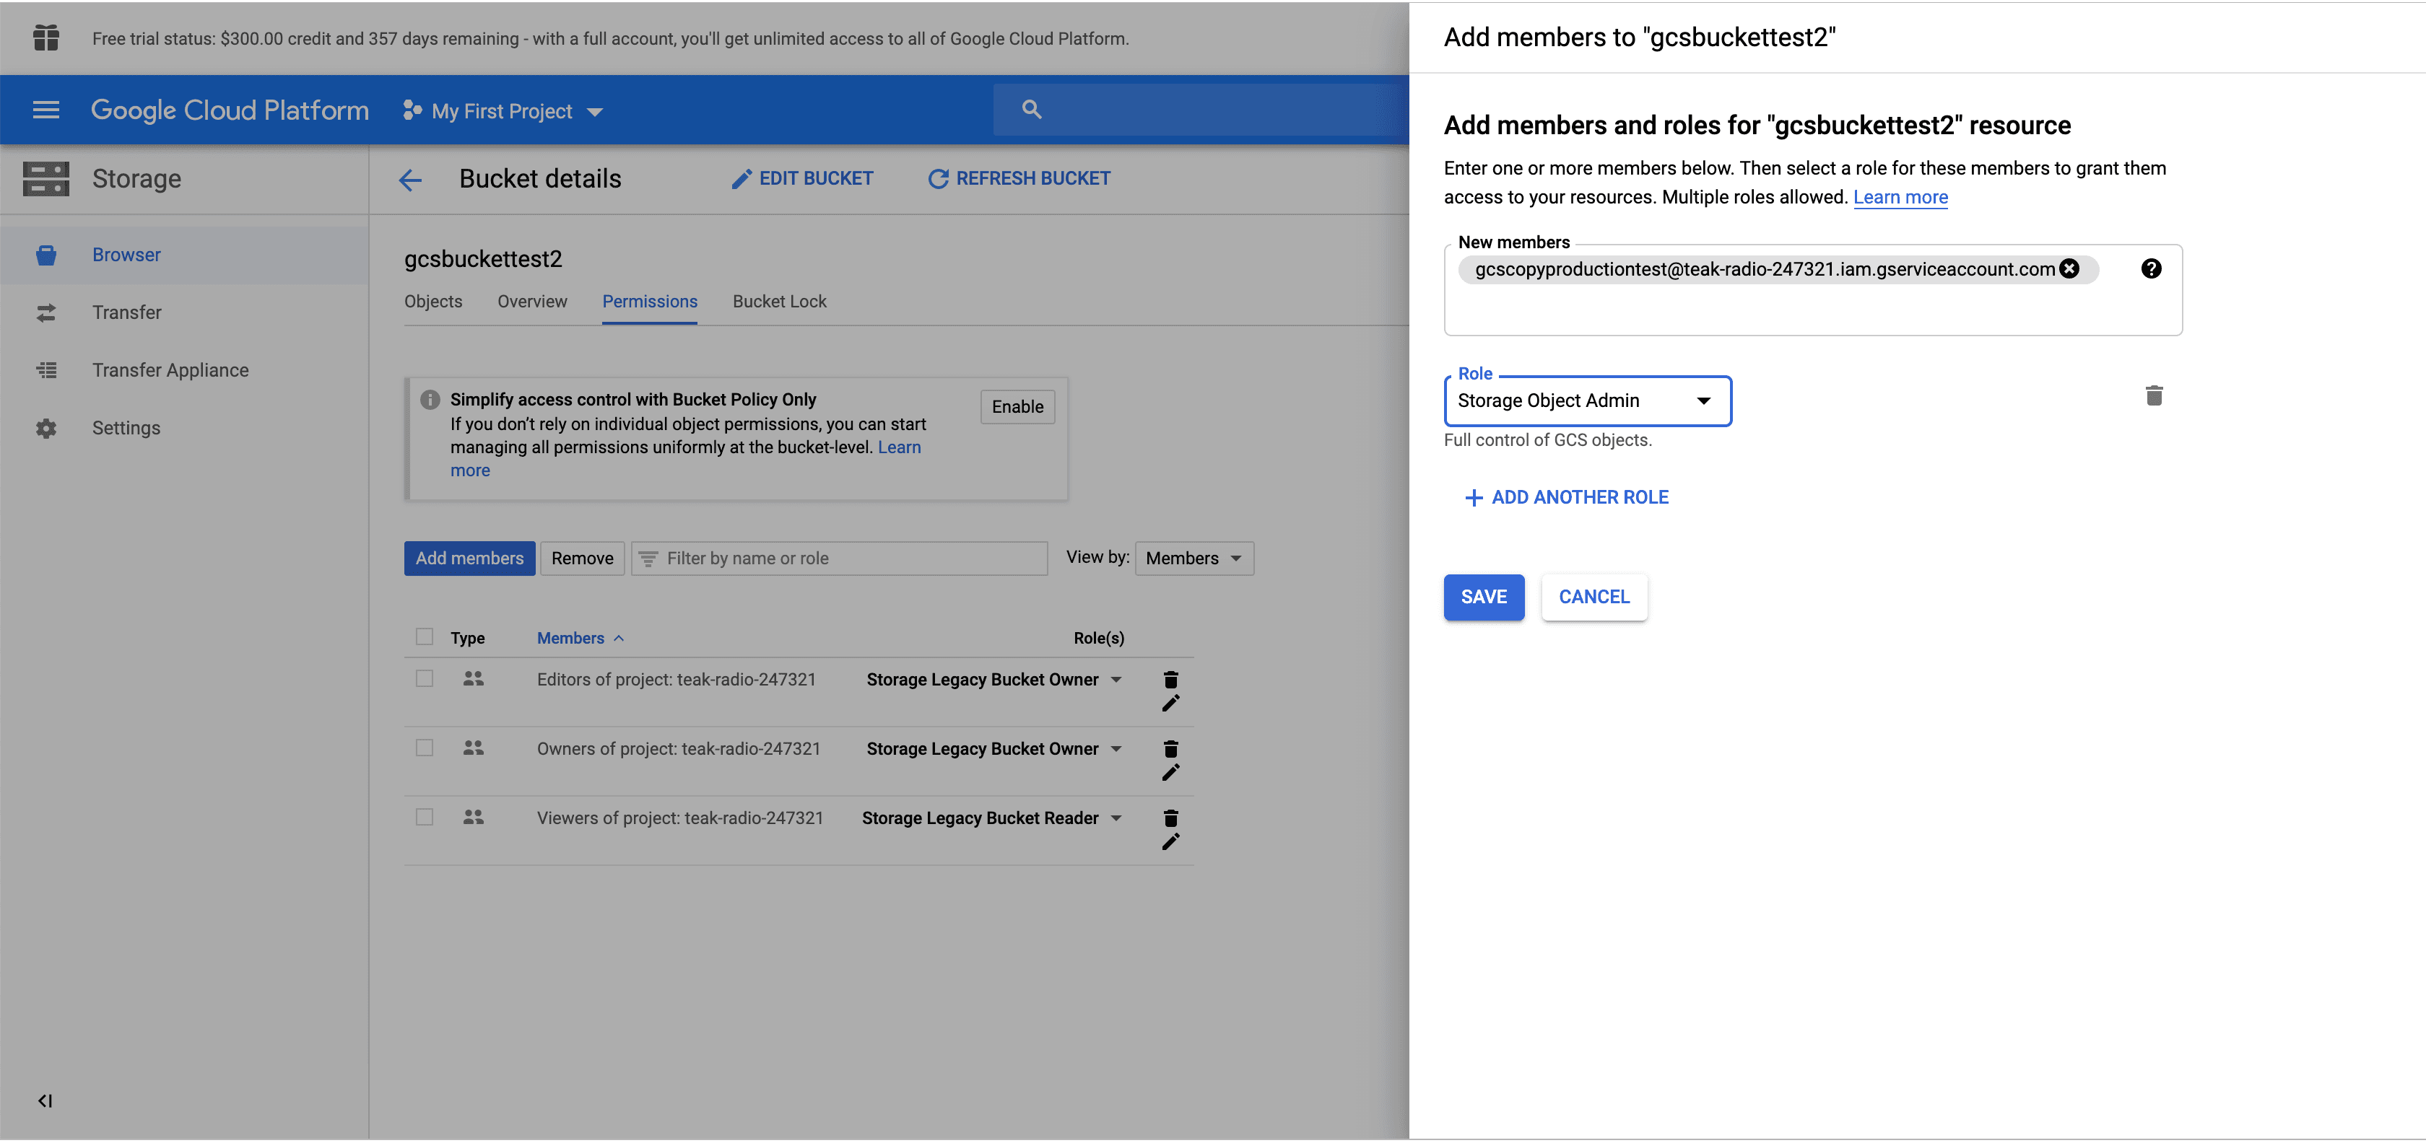
Task: Click the Enable button for Bucket Policy Only
Action: (x=1017, y=406)
